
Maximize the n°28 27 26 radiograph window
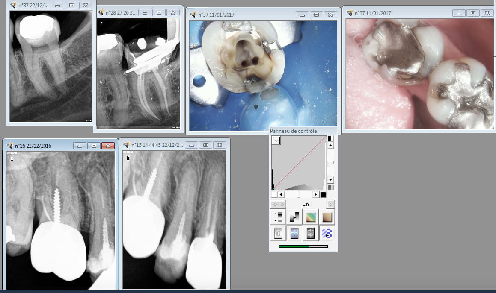(159, 12)
